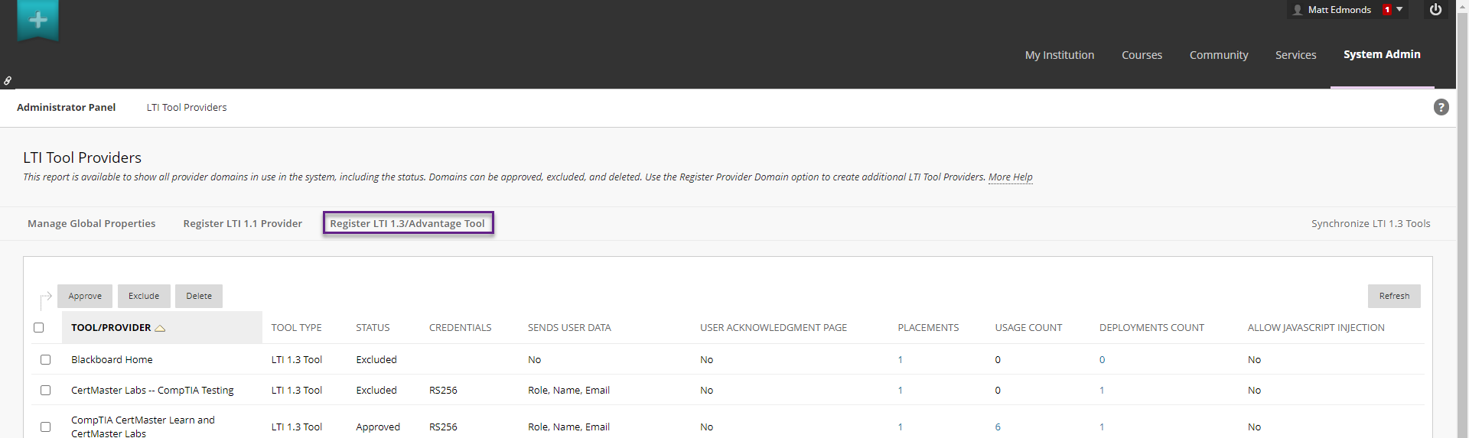1469x438 pixels.
Task: Click Synchronize LTI 1.3 Tools
Action: pyautogui.click(x=1370, y=223)
